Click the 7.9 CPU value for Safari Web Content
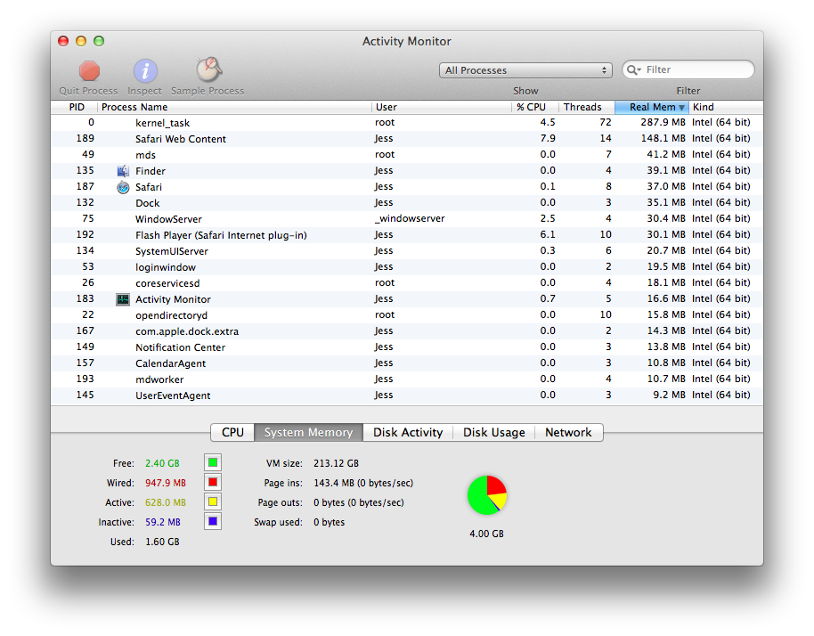The image size is (814, 636). click(548, 139)
